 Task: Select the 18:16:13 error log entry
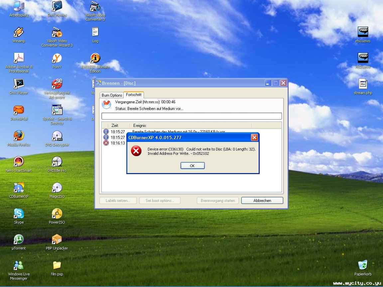(x=114, y=143)
